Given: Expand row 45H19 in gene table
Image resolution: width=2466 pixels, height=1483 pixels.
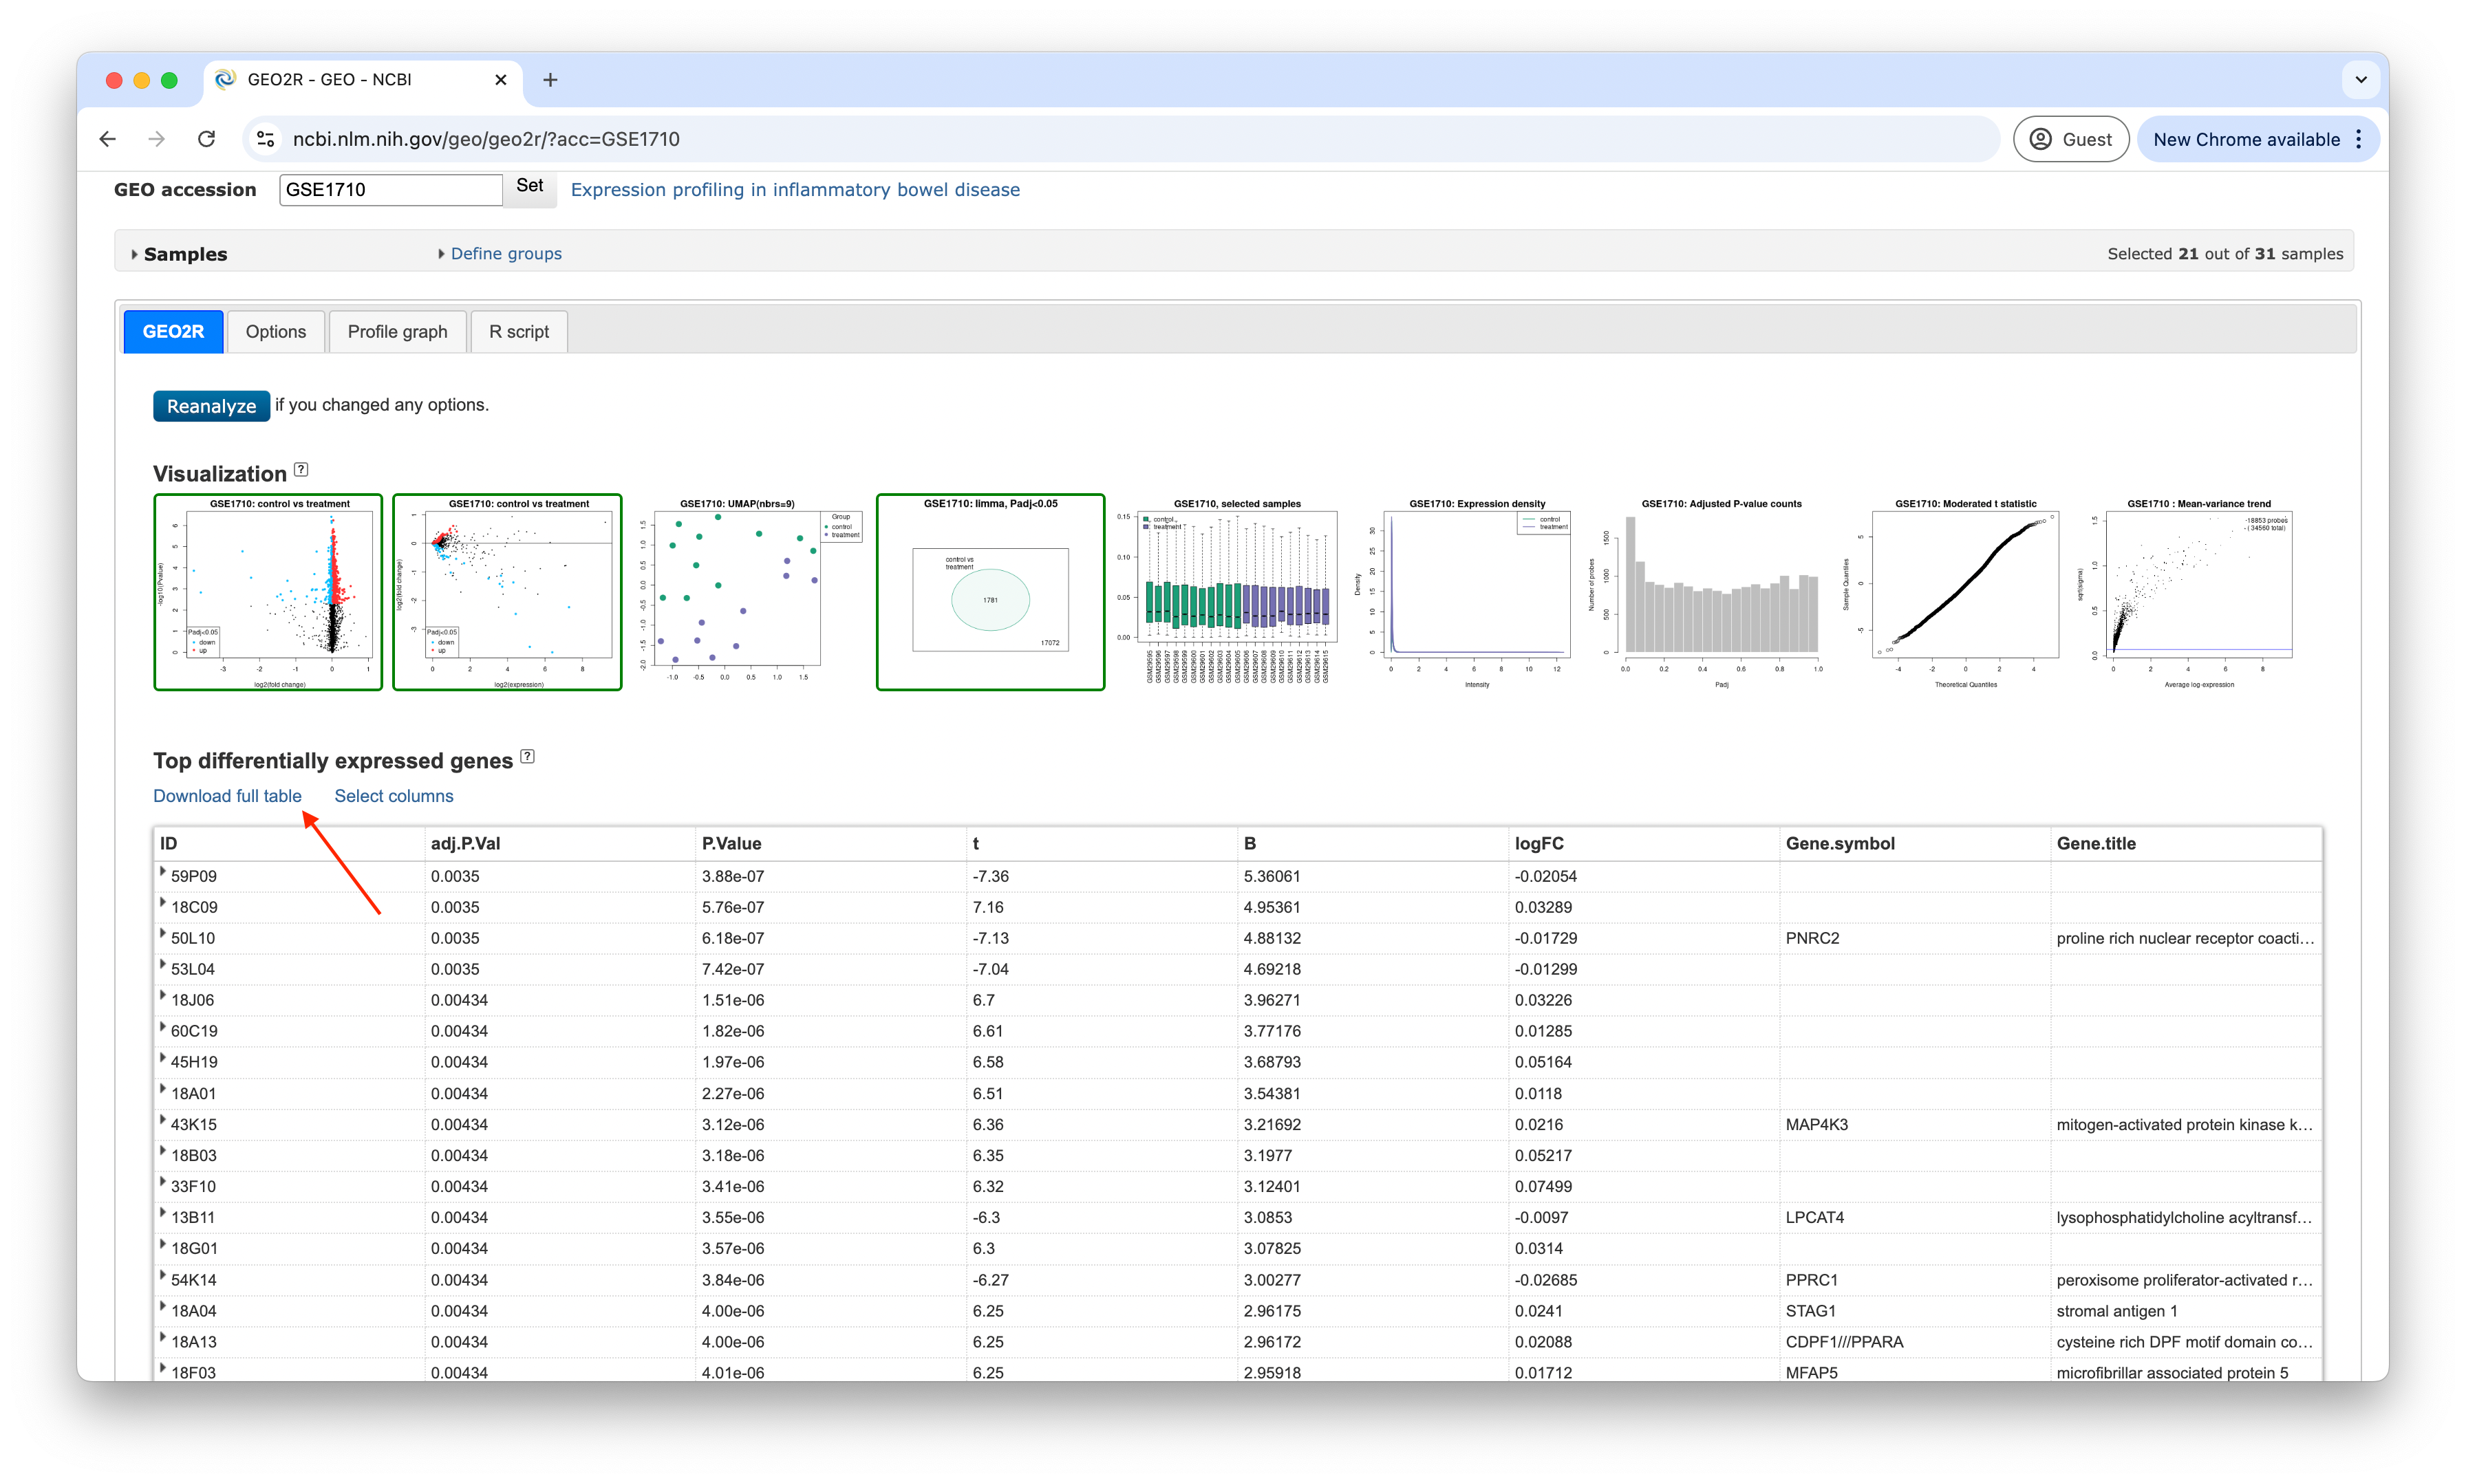Looking at the screenshot, I should point(163,1059).
